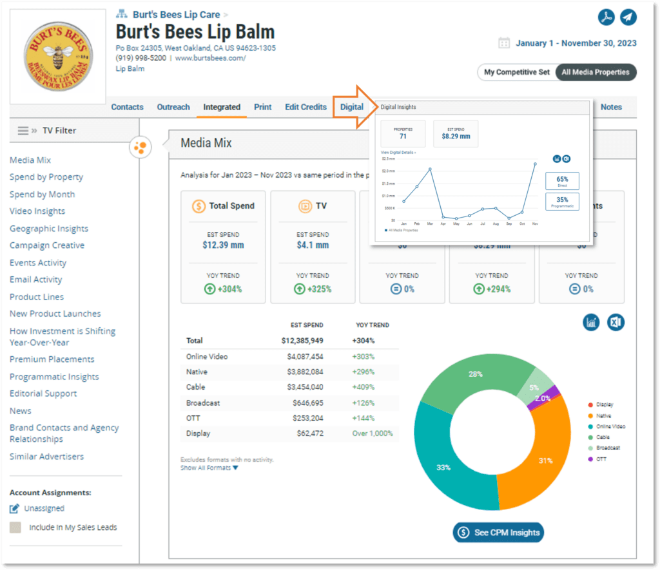Click the TV card screen icon
Screen dimensions: 660x570
(x=305, y=206)
